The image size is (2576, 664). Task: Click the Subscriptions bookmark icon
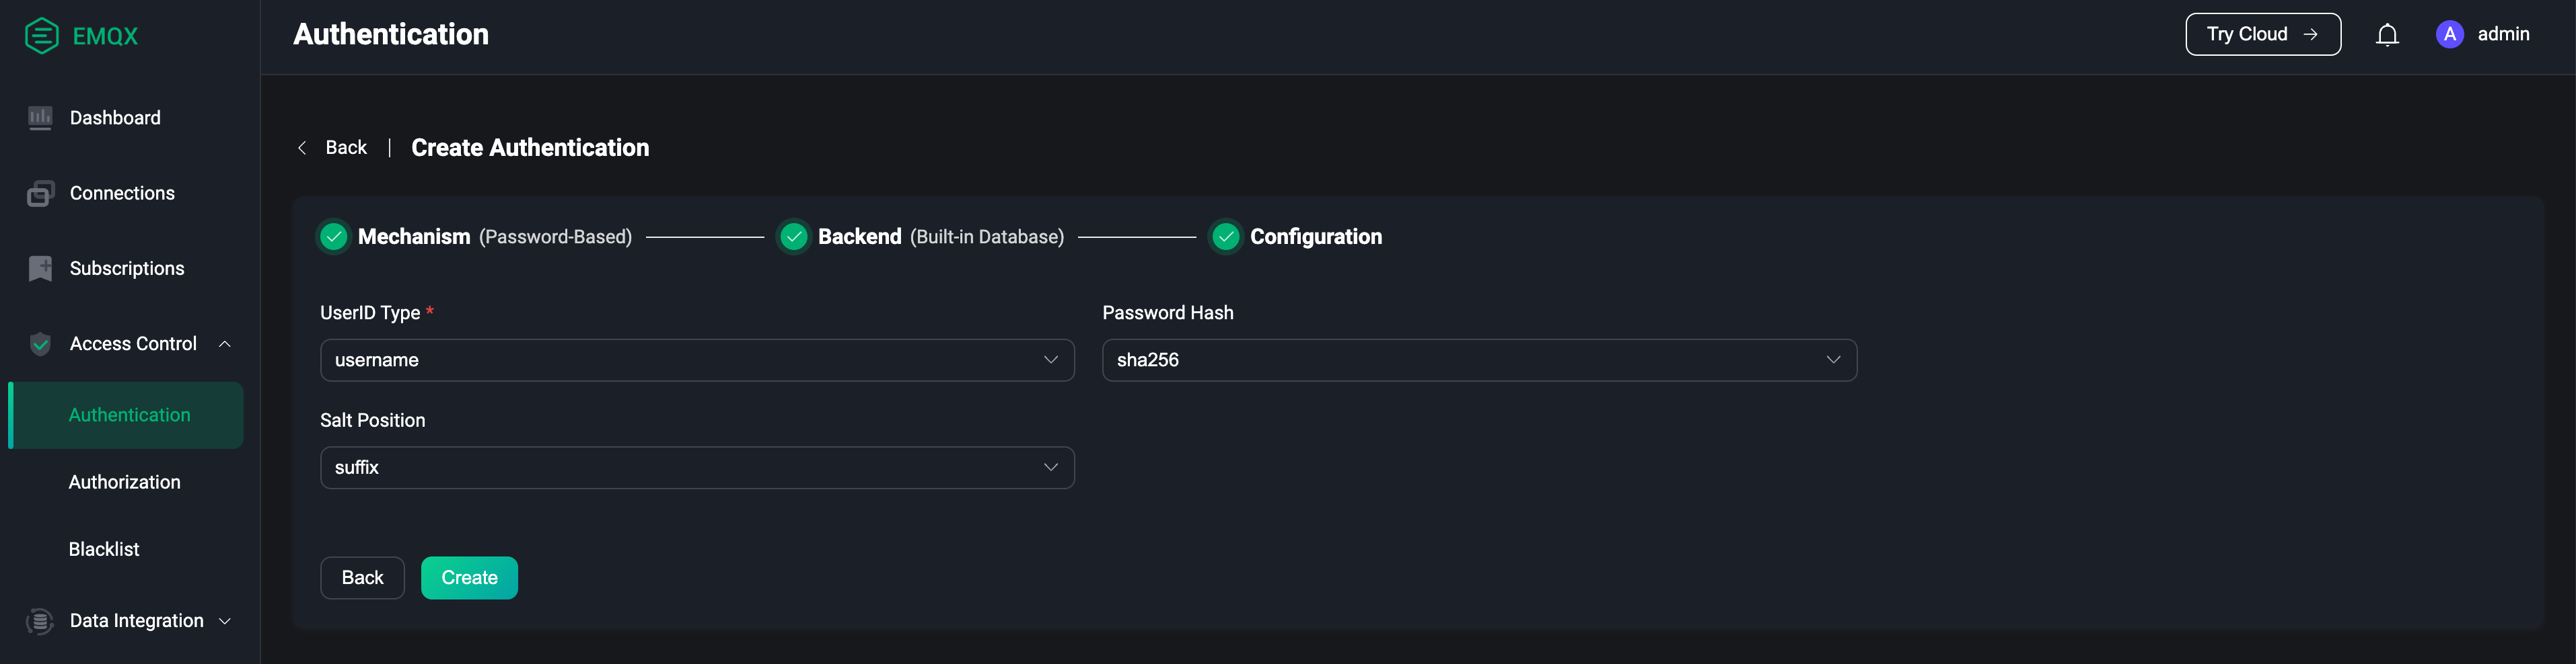point(40,269)
